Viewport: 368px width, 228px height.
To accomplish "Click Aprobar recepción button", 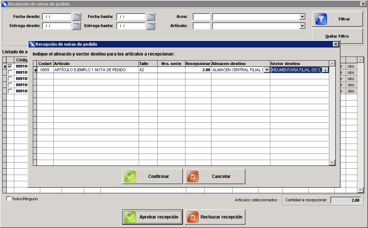I will [x=152, y=217].
